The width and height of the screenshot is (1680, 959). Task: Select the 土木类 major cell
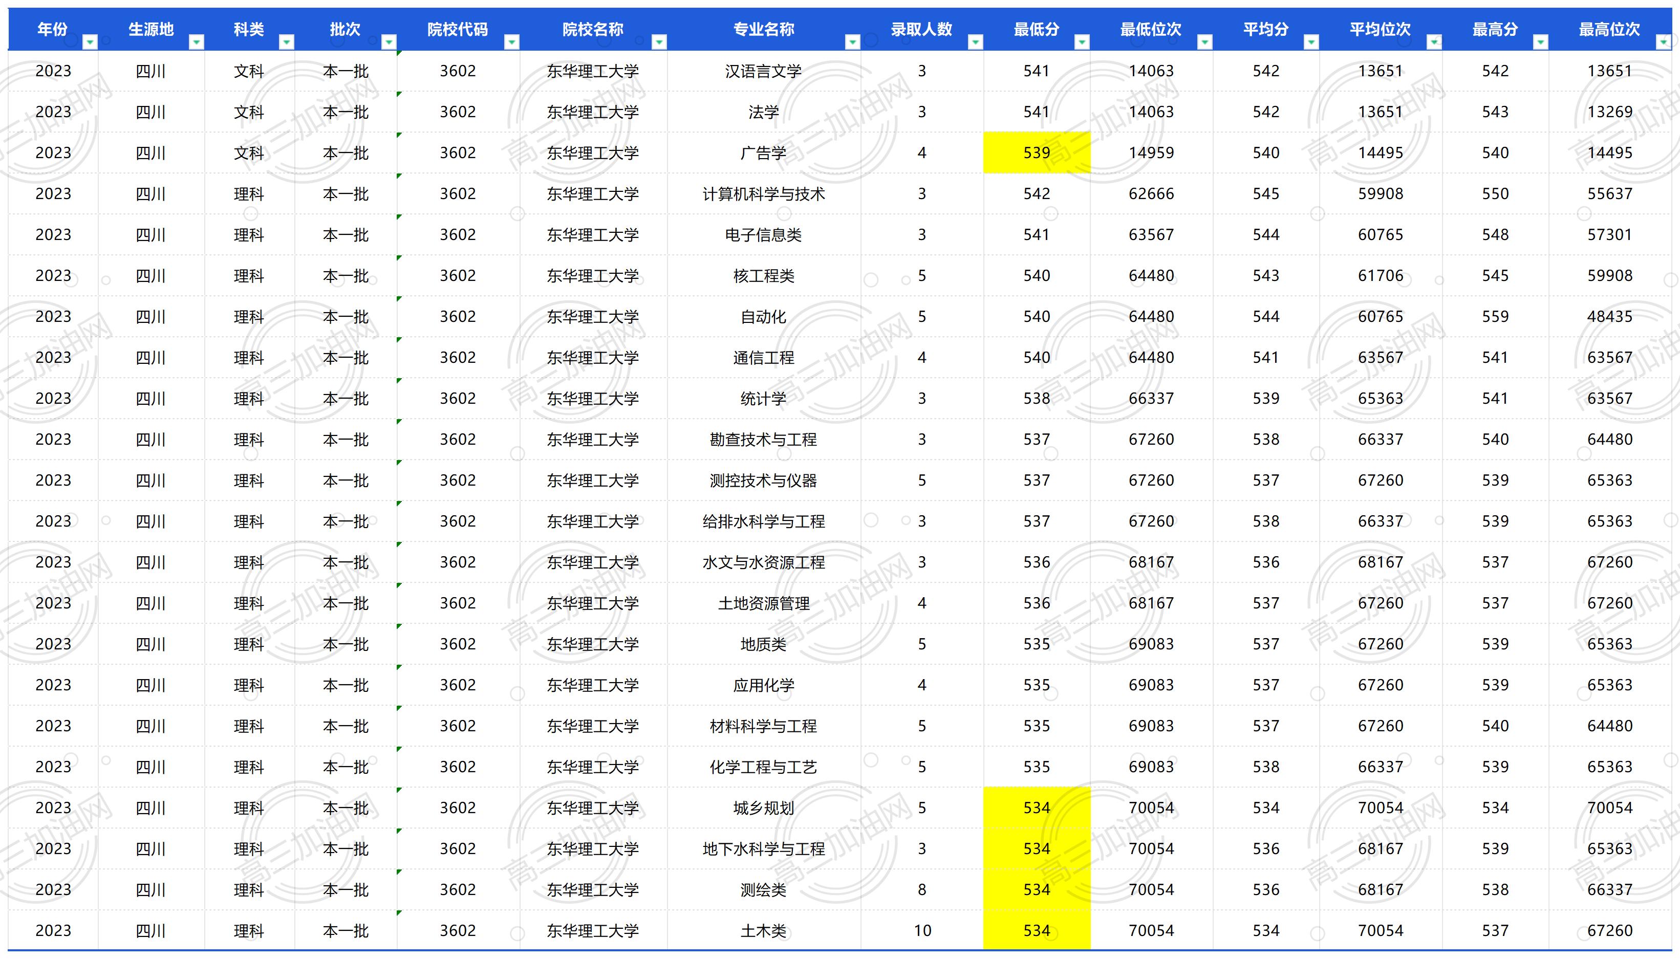click(x=764, y=931)
